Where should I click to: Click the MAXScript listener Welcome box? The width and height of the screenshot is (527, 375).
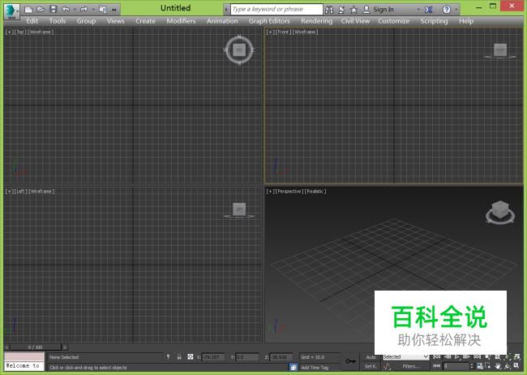pos(24,366)
